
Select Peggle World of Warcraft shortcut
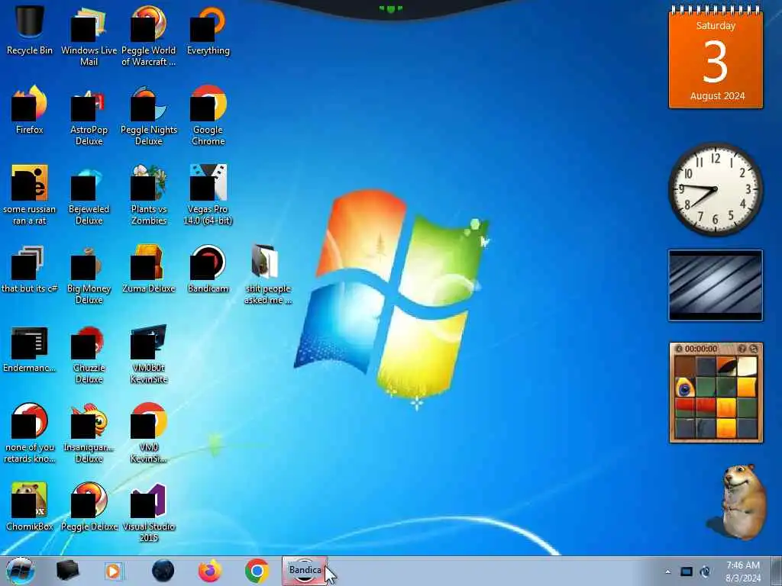pyautogui.click(x=149, y=36)
